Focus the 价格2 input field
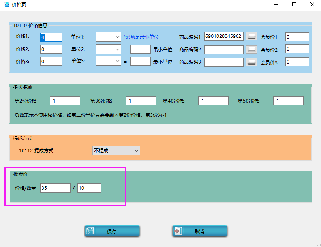The height and width of the screenshot is (247, 321). point(51,49)
